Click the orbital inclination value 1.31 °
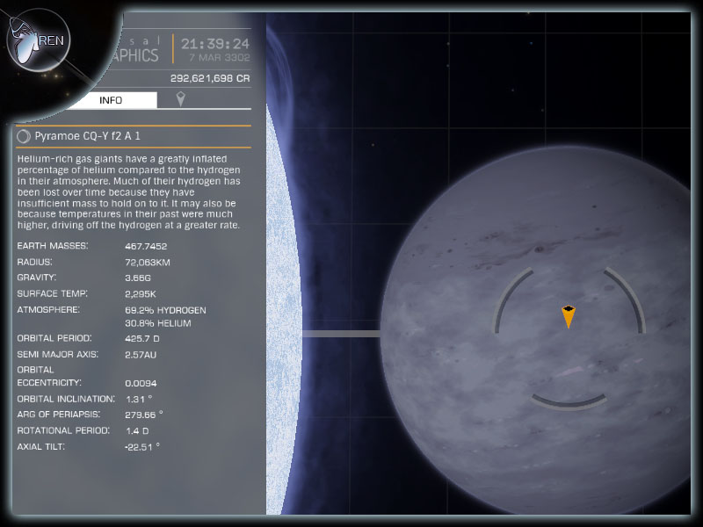 pos(139,399)
